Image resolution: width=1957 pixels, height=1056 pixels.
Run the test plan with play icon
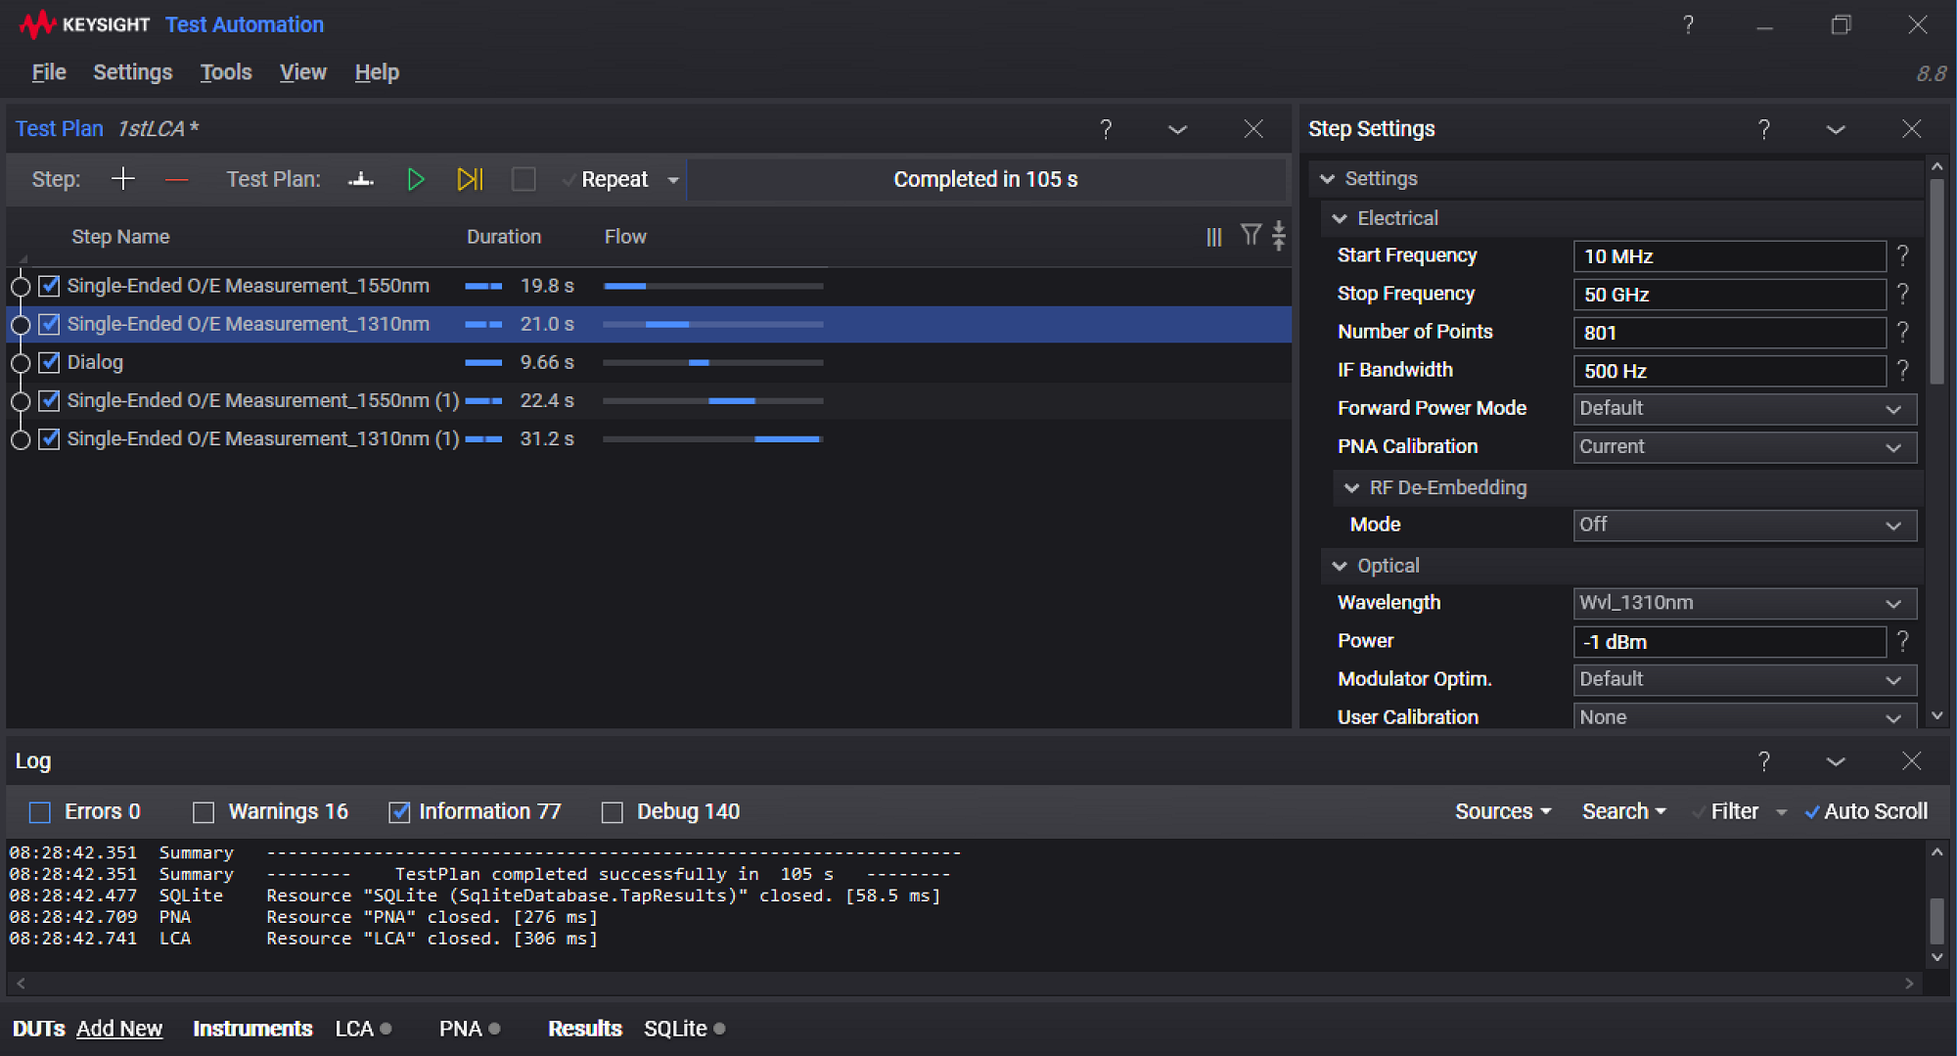[x=416, y=179]
